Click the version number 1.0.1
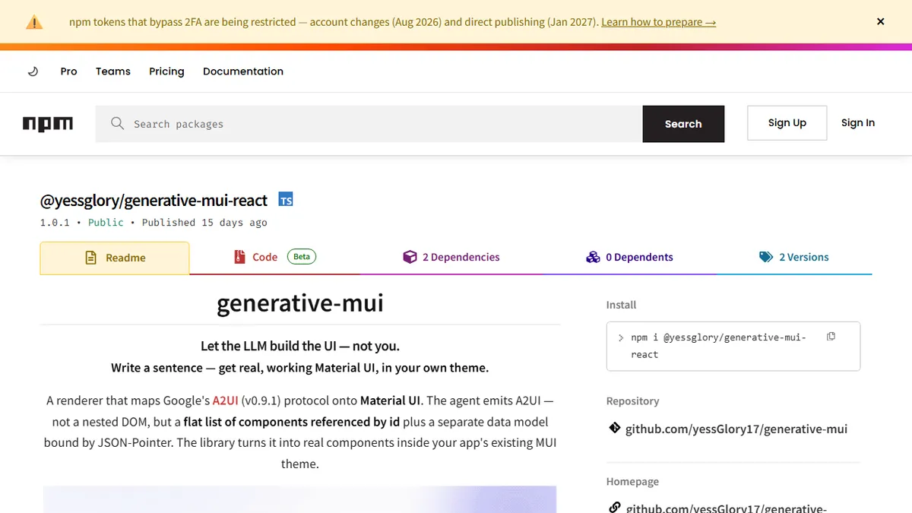The width and height of the screenshot is (912, 513). 55,223
